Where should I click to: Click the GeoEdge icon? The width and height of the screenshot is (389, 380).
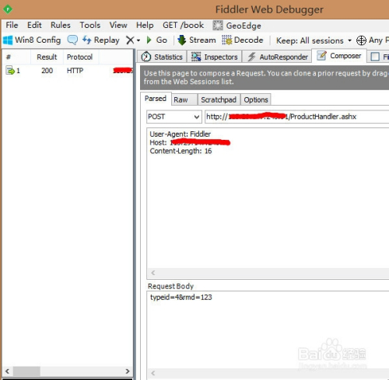pos(218,26)
